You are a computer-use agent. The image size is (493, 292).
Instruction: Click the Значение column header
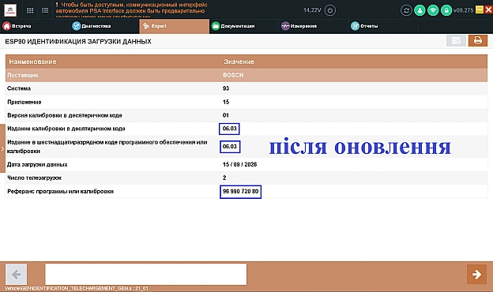point(239,62)
